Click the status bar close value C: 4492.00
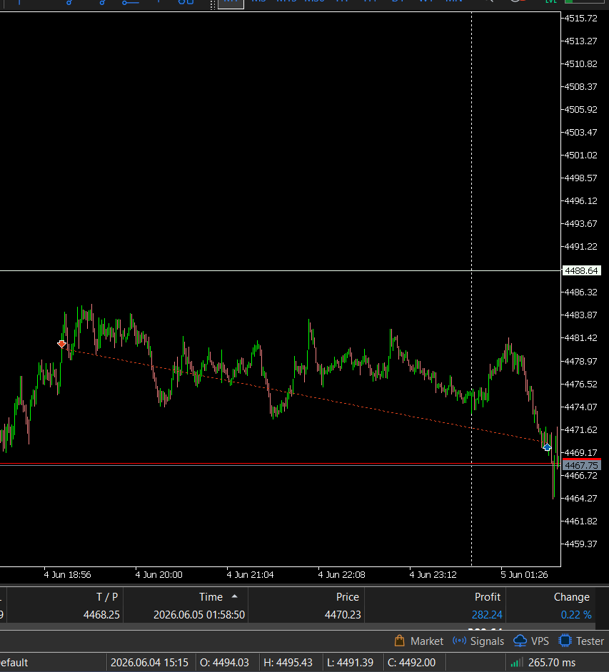This screenshot has width=609, height=672. tap(411, 663)
